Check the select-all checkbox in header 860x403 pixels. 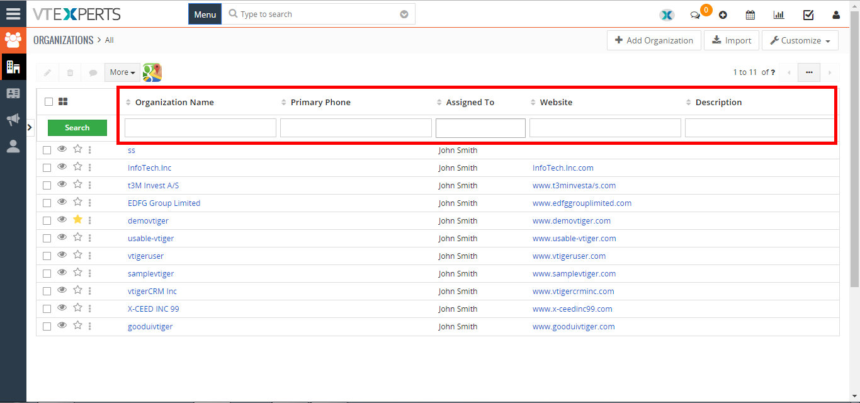point(48,102)
